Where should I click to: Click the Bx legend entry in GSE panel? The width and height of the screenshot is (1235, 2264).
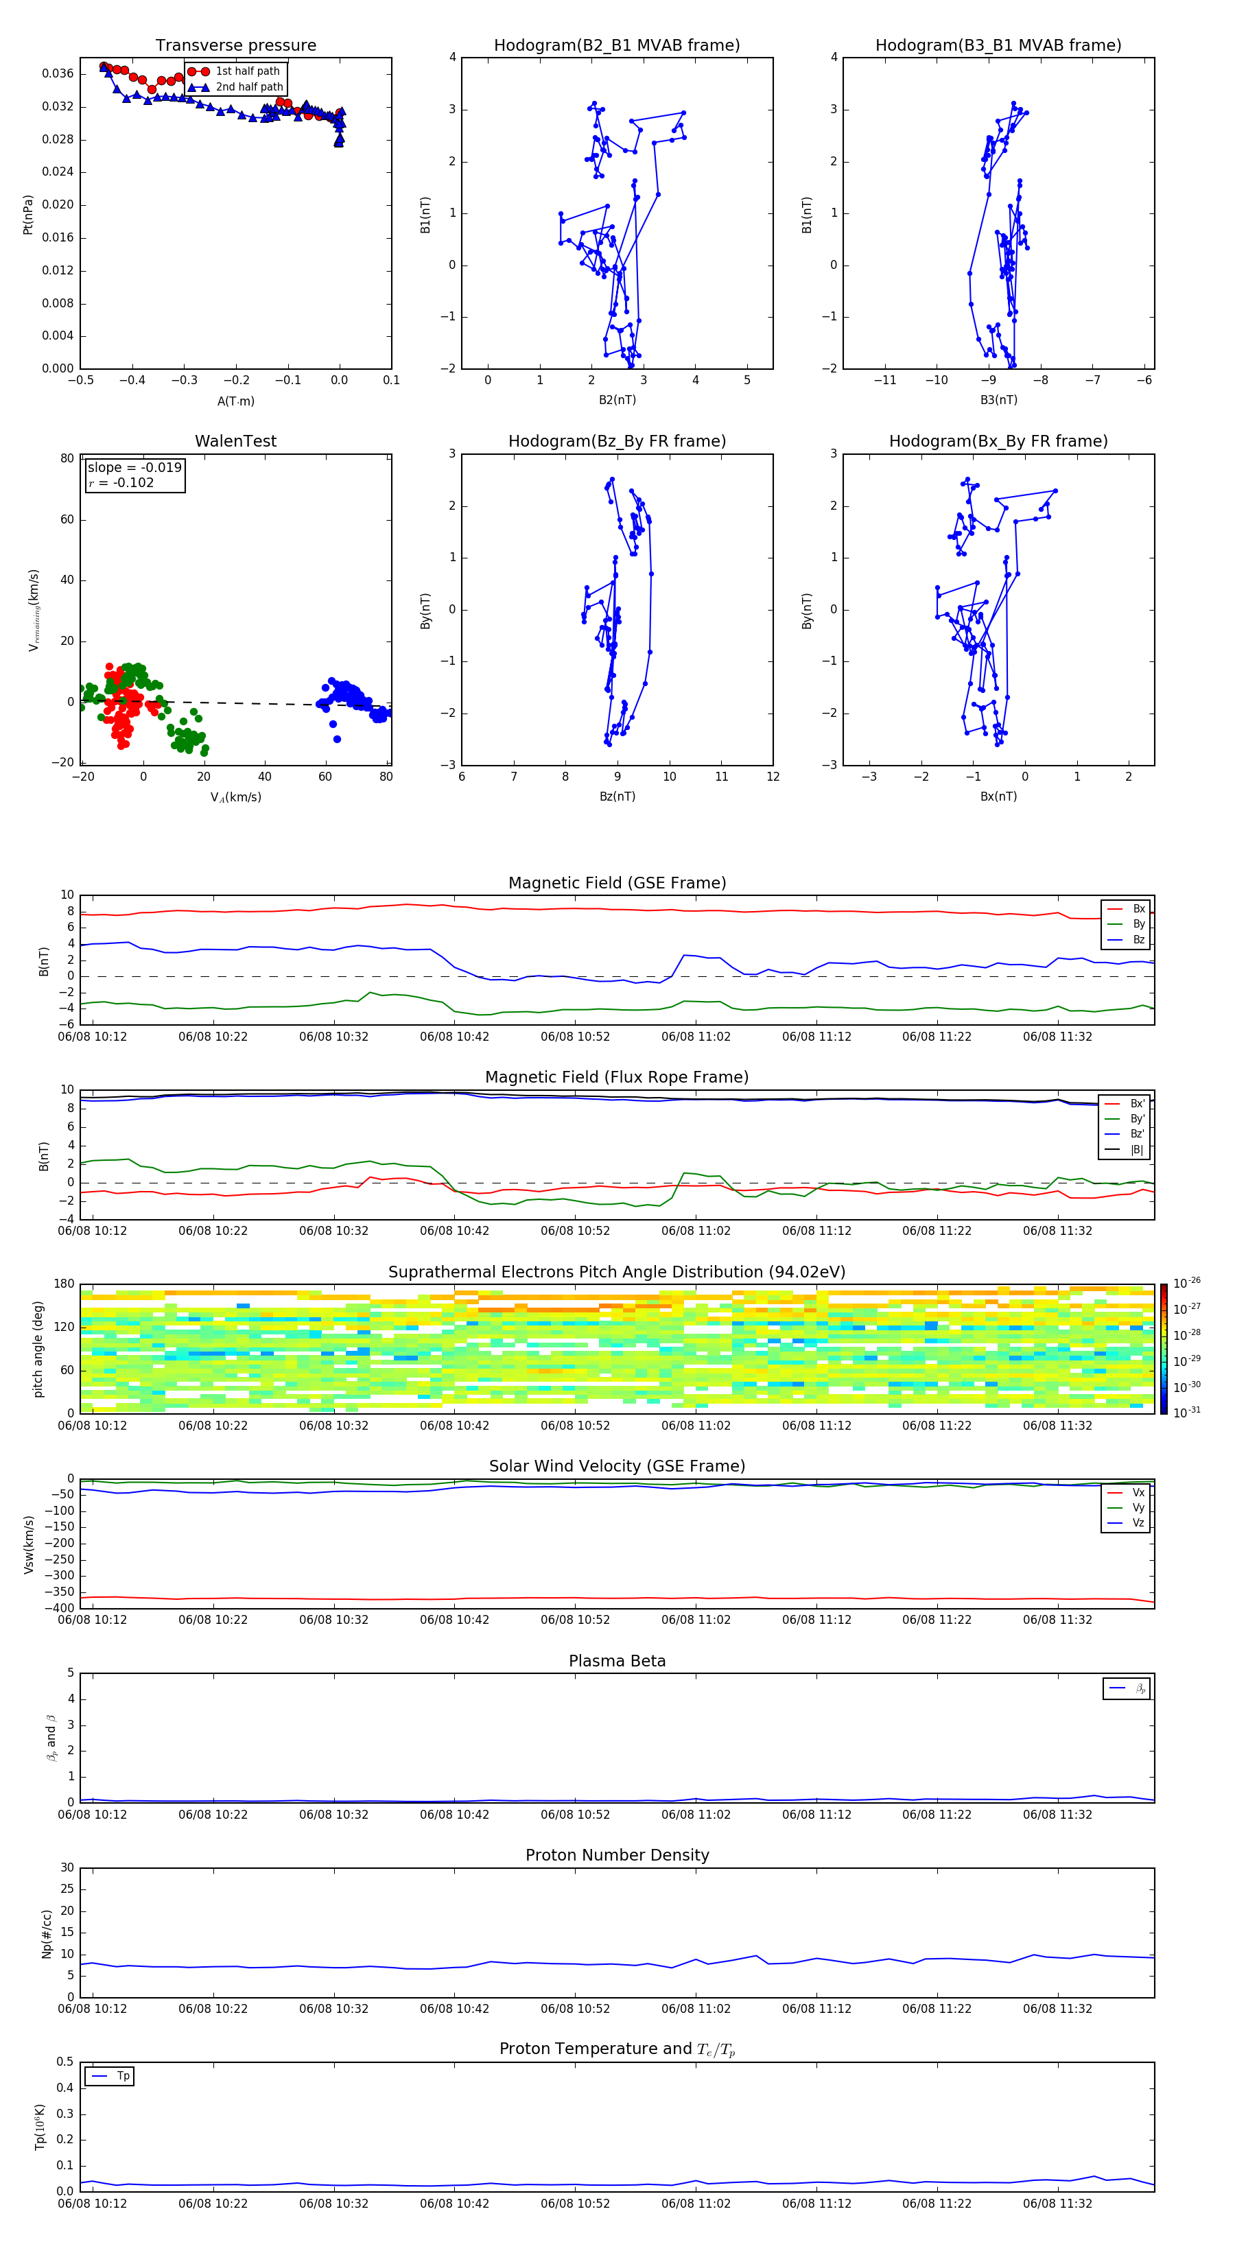tap(1126, 909)
